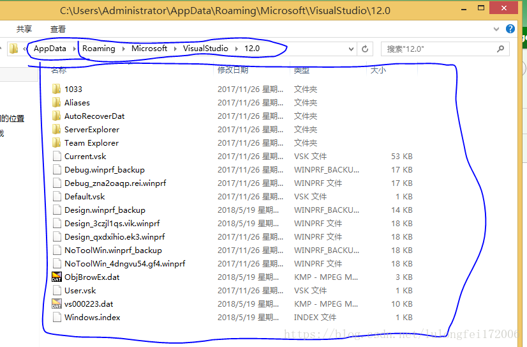Select the AutoRecoverDat folder icon

tap(56, 116)
